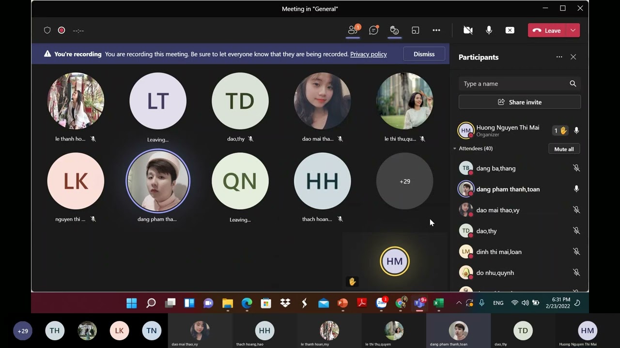Open Excel from taskbar
620x348 pixels.
(438, 303)
